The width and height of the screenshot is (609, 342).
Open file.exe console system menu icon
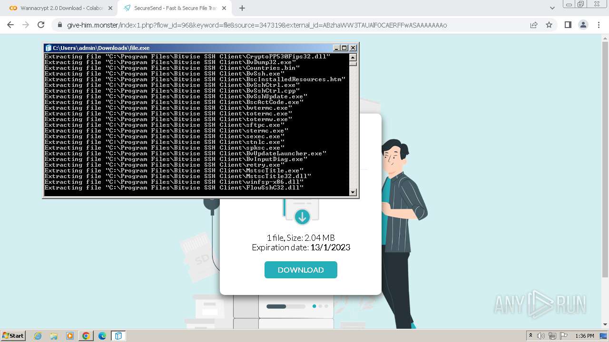pos(48,47)
